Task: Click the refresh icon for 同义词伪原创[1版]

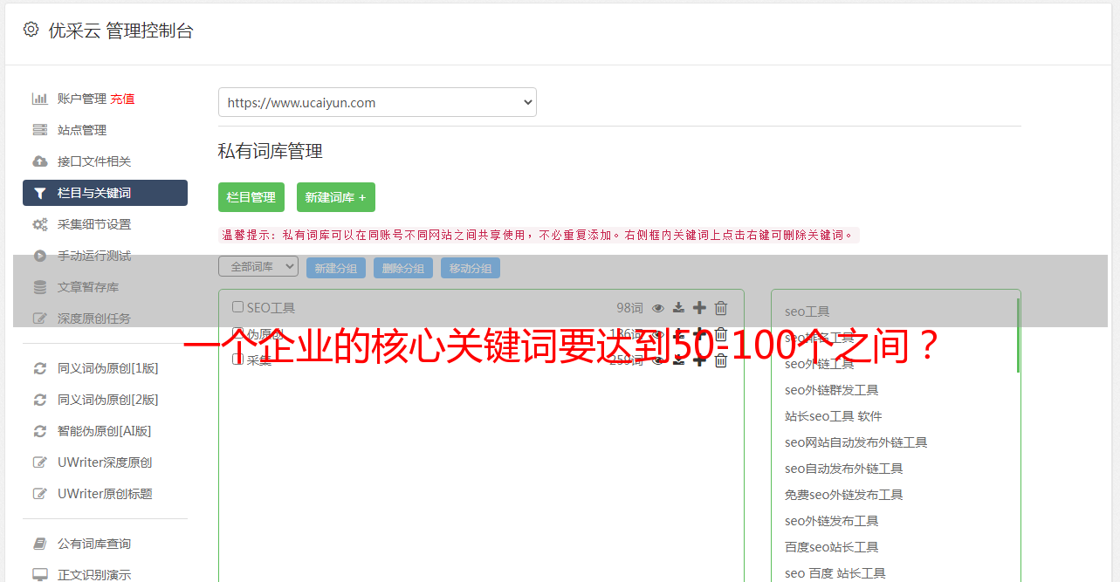Action: [39, 368]
